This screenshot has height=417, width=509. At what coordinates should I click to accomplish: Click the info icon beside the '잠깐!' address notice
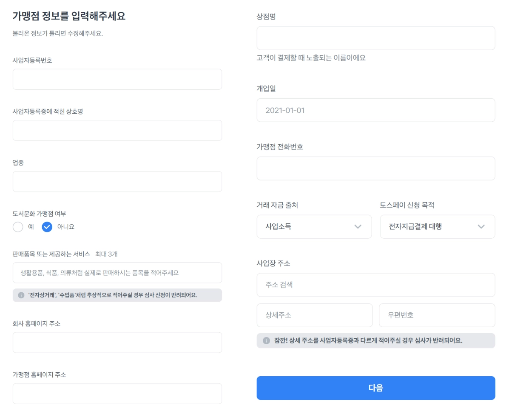pos(266,341)
